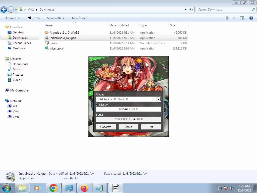Click the volume speaker tray icon
The image size is (257, 193).
231,188
